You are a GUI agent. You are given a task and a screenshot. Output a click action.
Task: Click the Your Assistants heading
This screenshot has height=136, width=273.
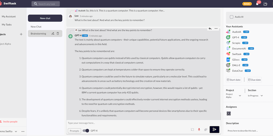coord(234,27)
